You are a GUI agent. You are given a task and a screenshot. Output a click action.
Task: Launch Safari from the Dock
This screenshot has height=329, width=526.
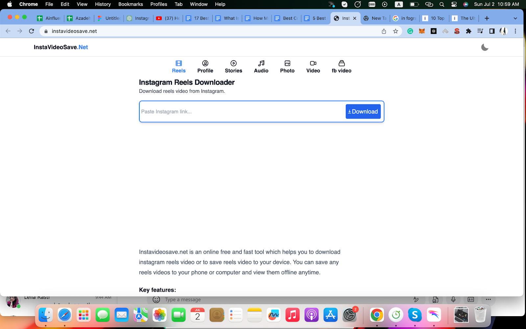64,315
